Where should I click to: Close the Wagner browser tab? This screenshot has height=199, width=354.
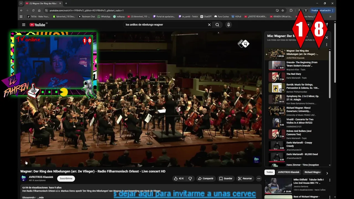(x=60, y=3)
